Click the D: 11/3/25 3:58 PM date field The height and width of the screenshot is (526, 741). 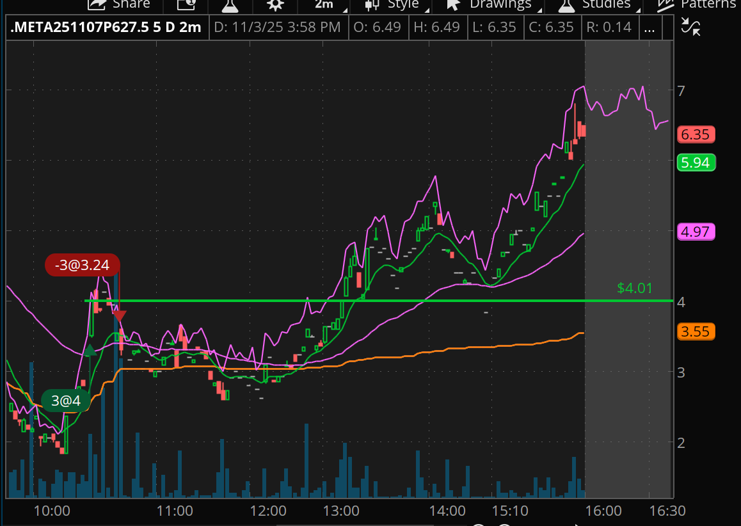pos(278,28)
